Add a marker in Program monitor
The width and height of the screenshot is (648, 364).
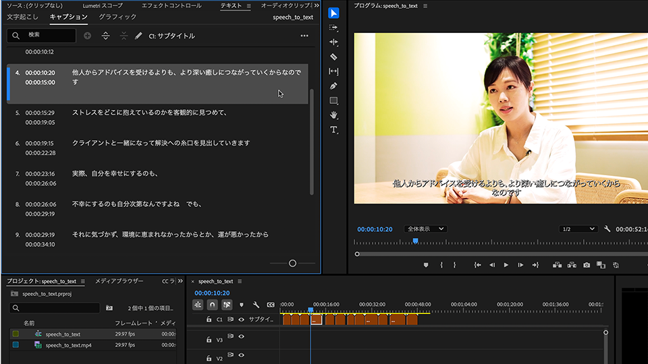tap(426, 265)
